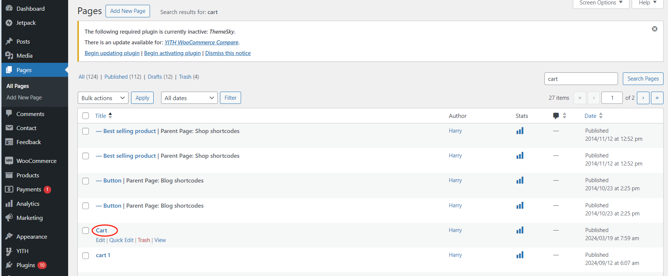This screenshot has height=276, width=668.
Task: Tick the select-all checkbox beside Title
Action: click(86, 116)
